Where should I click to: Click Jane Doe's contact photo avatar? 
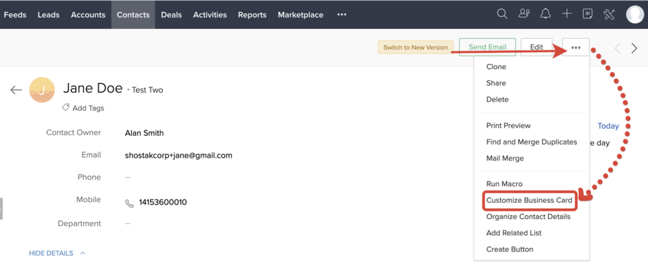coord(42,89)
